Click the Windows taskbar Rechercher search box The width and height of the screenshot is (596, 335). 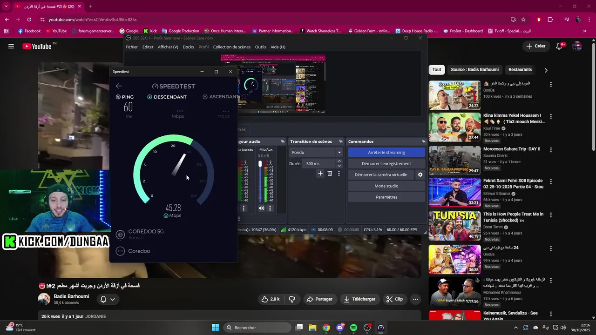(x=257, y=328)
